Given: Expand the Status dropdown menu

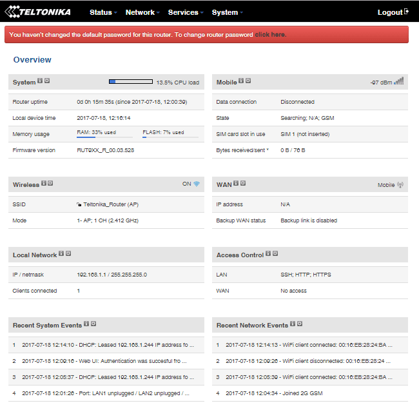Looking at the screenshot, I should (x=103, y=12).
